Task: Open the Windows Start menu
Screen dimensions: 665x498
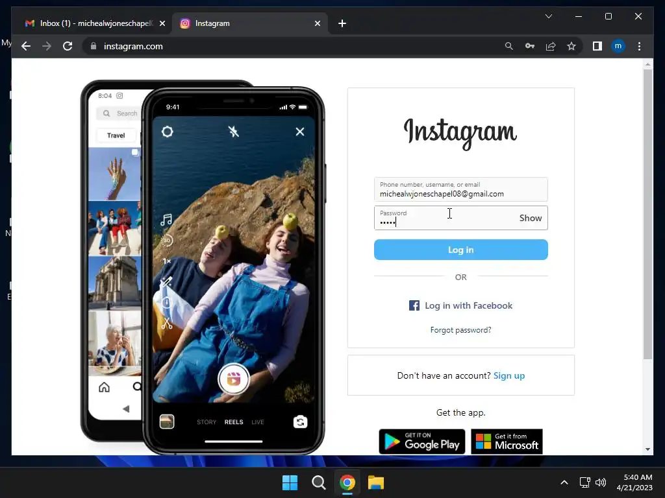Action: [290, 482]
